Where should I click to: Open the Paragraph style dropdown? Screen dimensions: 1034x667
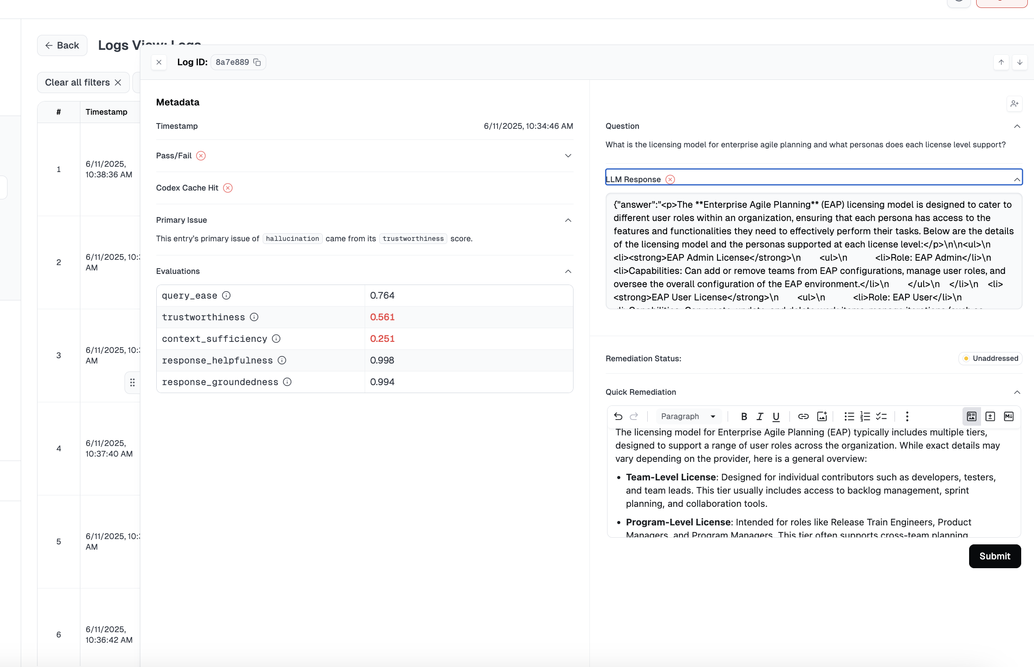pyautogui.click(x=688, y=416)
